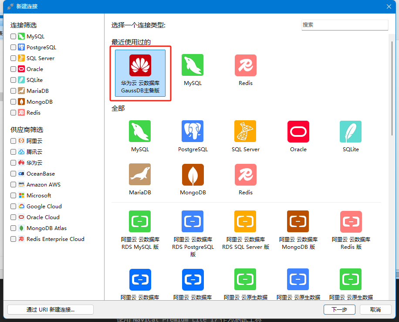Click the 下一步 button
Screen dimensions: 399x322
(x=339, y=309)
